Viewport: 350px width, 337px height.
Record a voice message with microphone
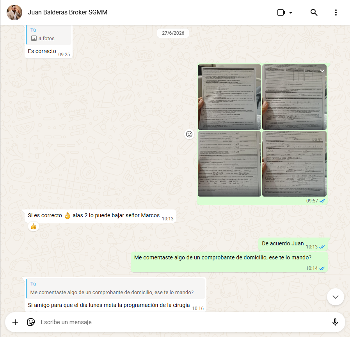pyautogui.click(x=335, y=322)
